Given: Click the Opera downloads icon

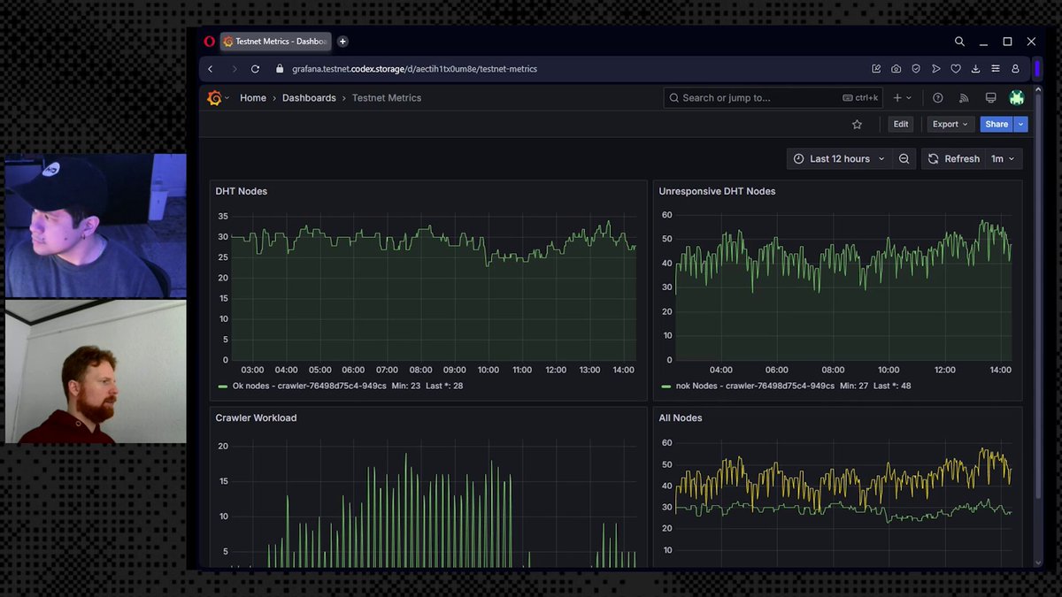Looking at the screenshot, I should (x=975, y=69).
